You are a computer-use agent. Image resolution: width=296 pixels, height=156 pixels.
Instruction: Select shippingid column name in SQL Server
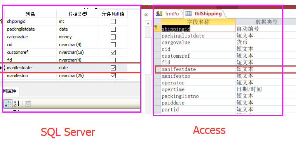pos(16,21)
